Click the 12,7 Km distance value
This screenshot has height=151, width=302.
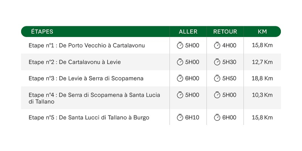[262, 62]
